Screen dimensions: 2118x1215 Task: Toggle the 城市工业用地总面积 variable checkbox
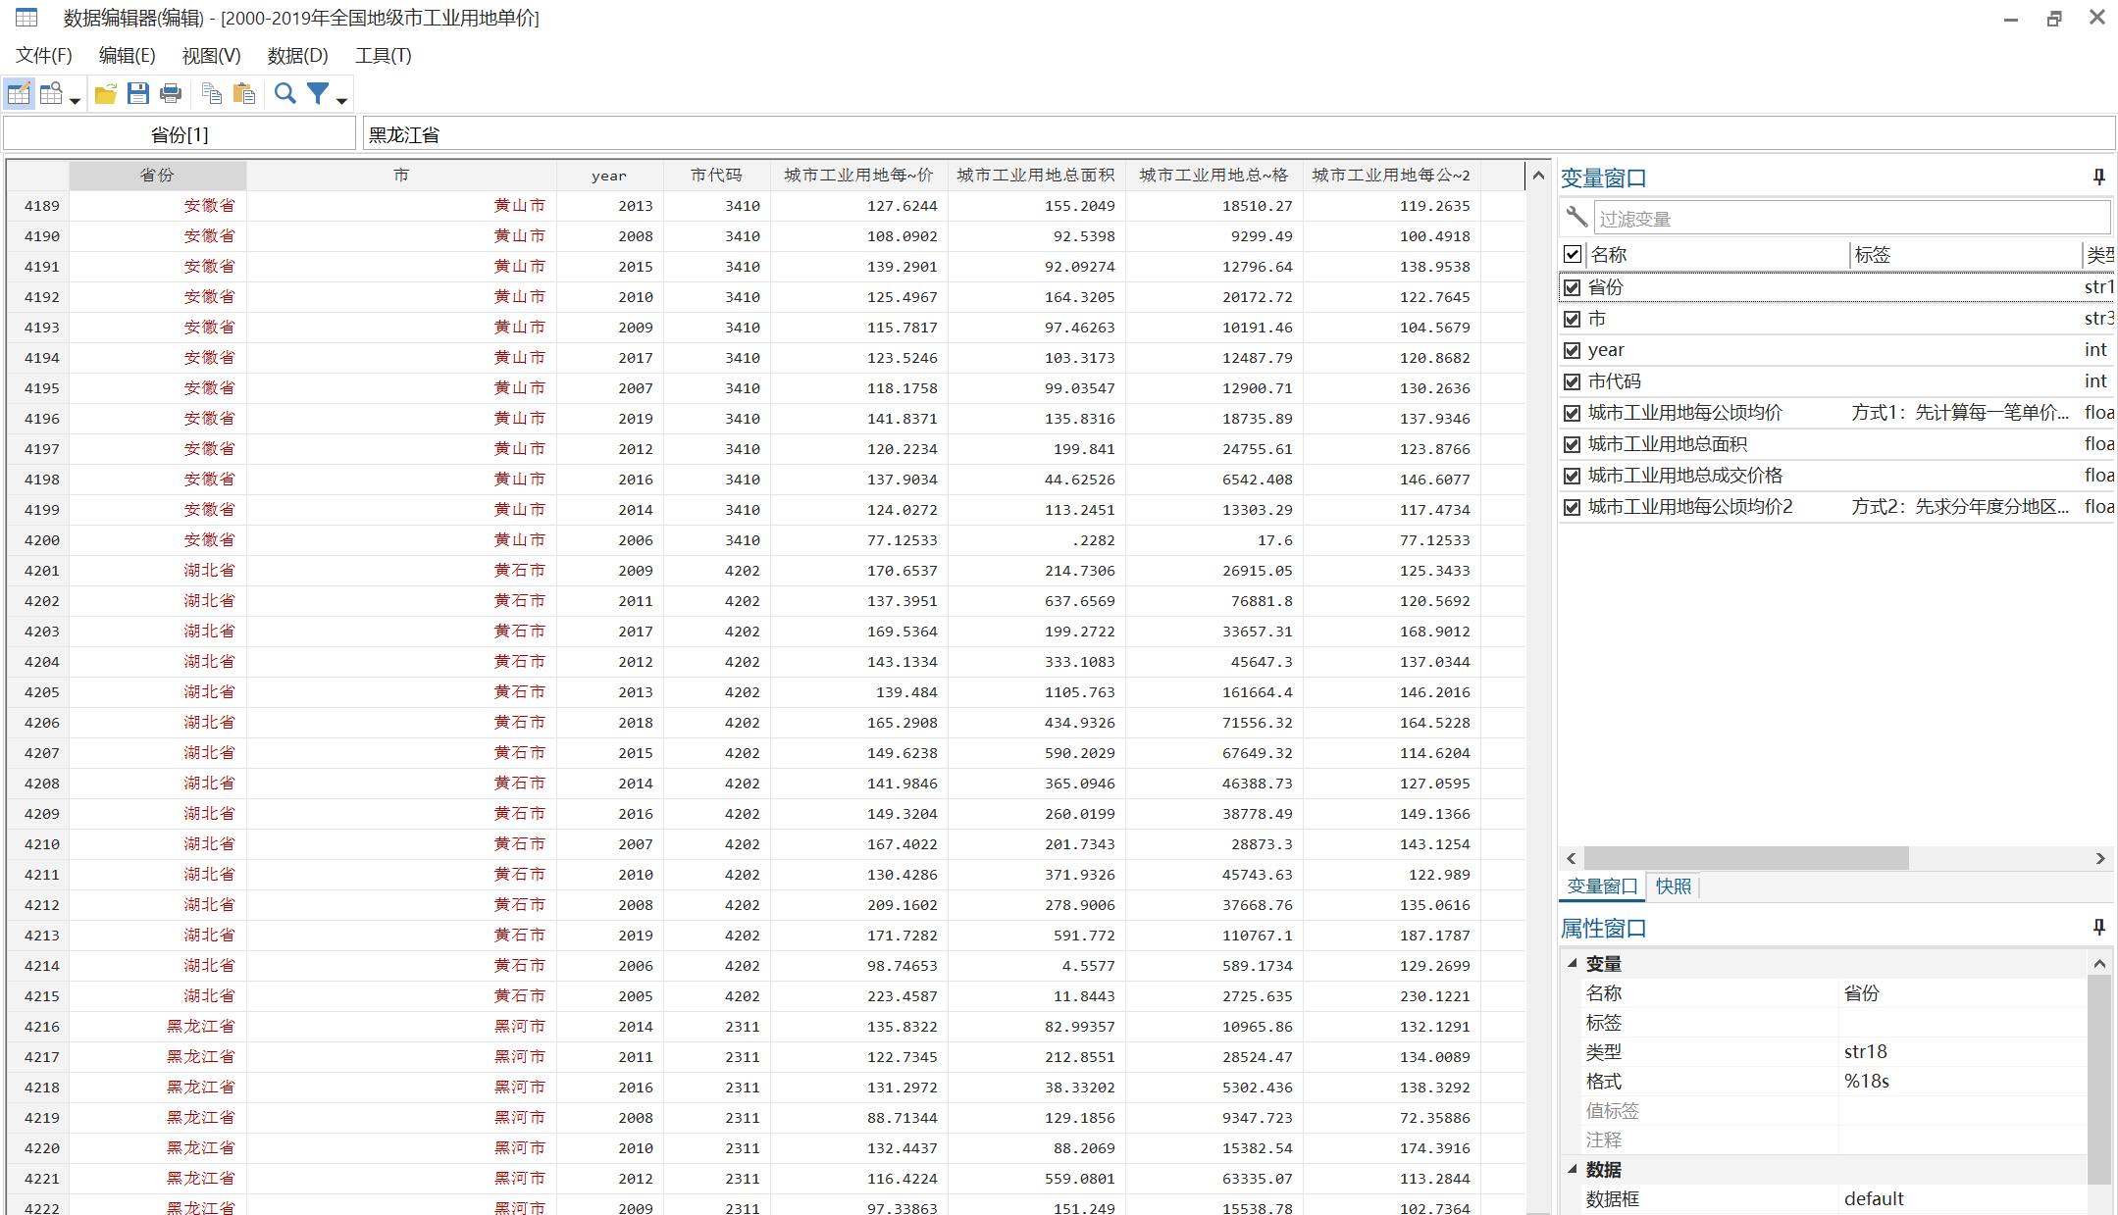click(x=1573, y=444)
